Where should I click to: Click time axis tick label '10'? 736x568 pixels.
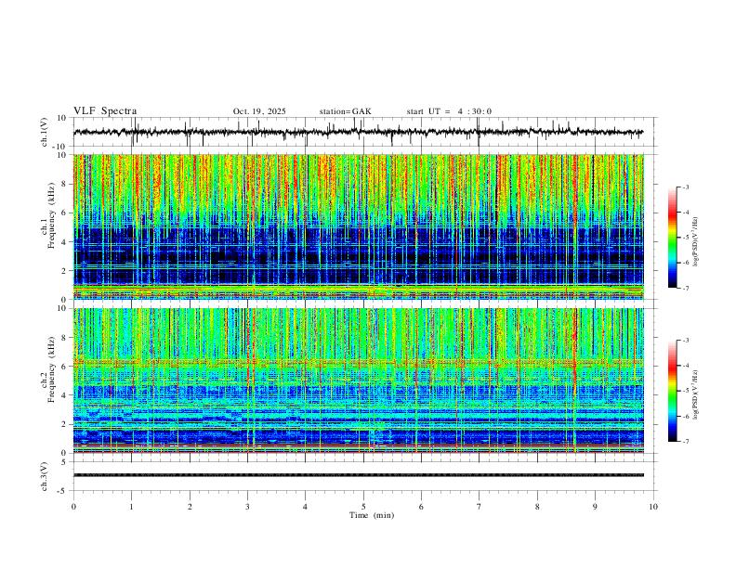653,507
